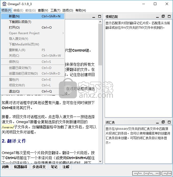Click the 词汇表 pane title

[x=110, y=123]
